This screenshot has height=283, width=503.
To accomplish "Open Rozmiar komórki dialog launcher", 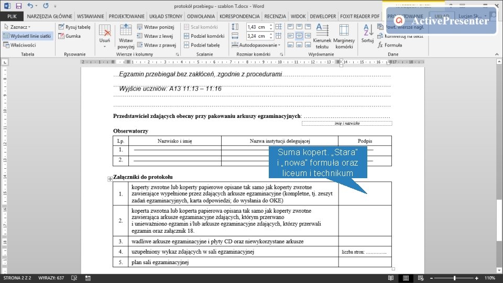I will (281, 55).
